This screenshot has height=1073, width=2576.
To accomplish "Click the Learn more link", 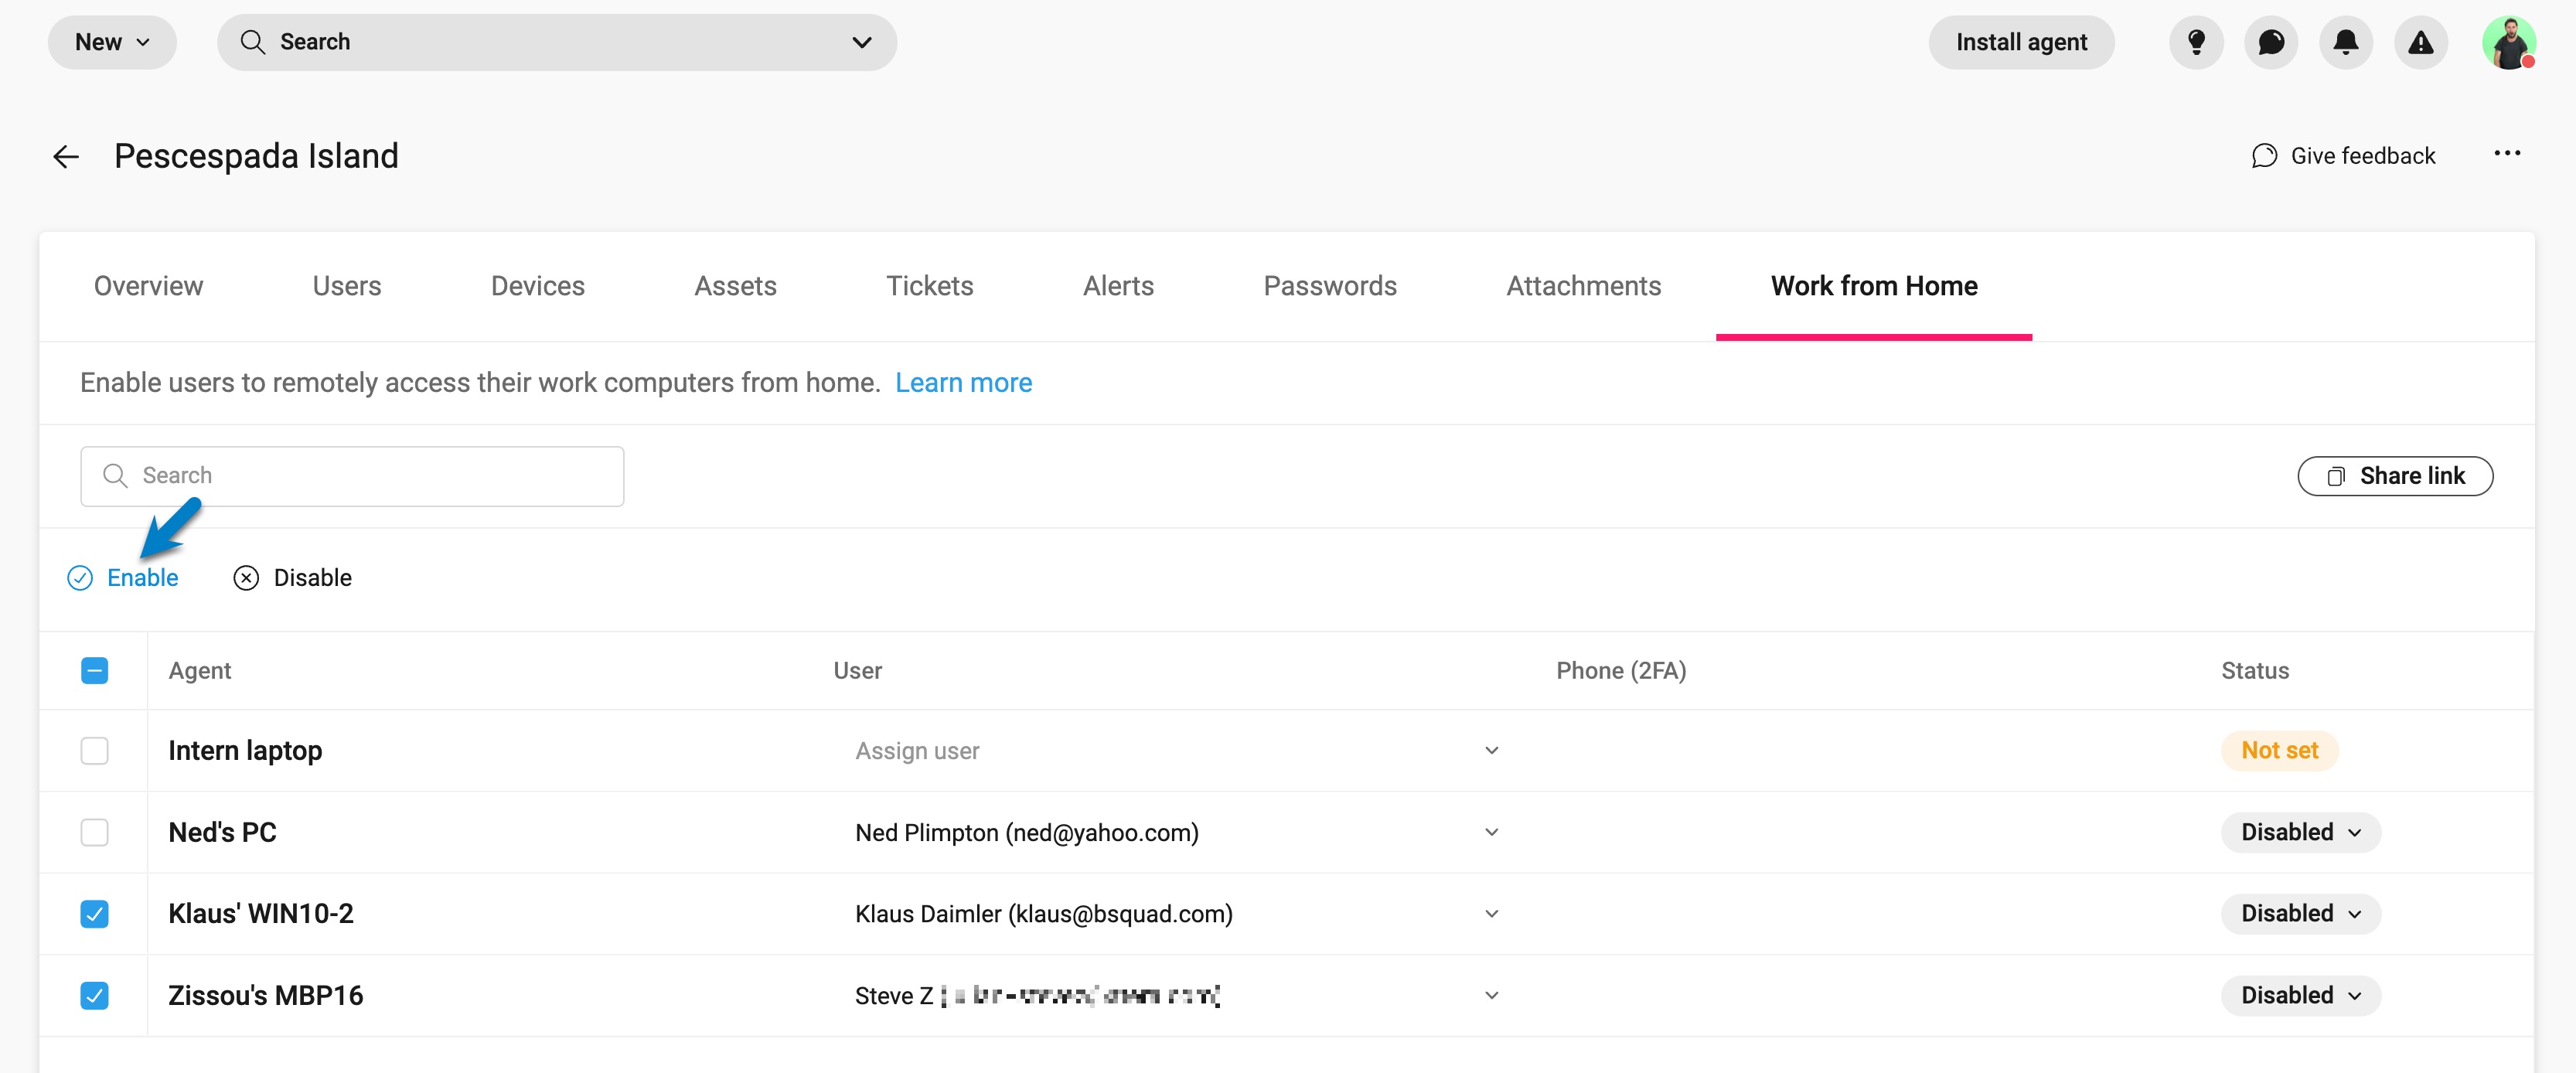I will 964,382.
